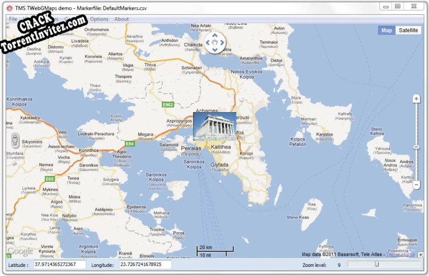Minimize the TWebGMaps demo window

[386, 6]
